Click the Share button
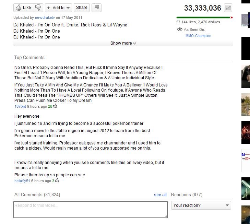This screenshot has width=250, height=224. [82, 8]
